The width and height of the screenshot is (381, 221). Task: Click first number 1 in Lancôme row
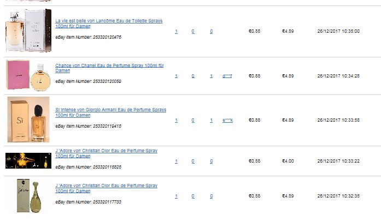pyautogui.click(x=176, y=31)
